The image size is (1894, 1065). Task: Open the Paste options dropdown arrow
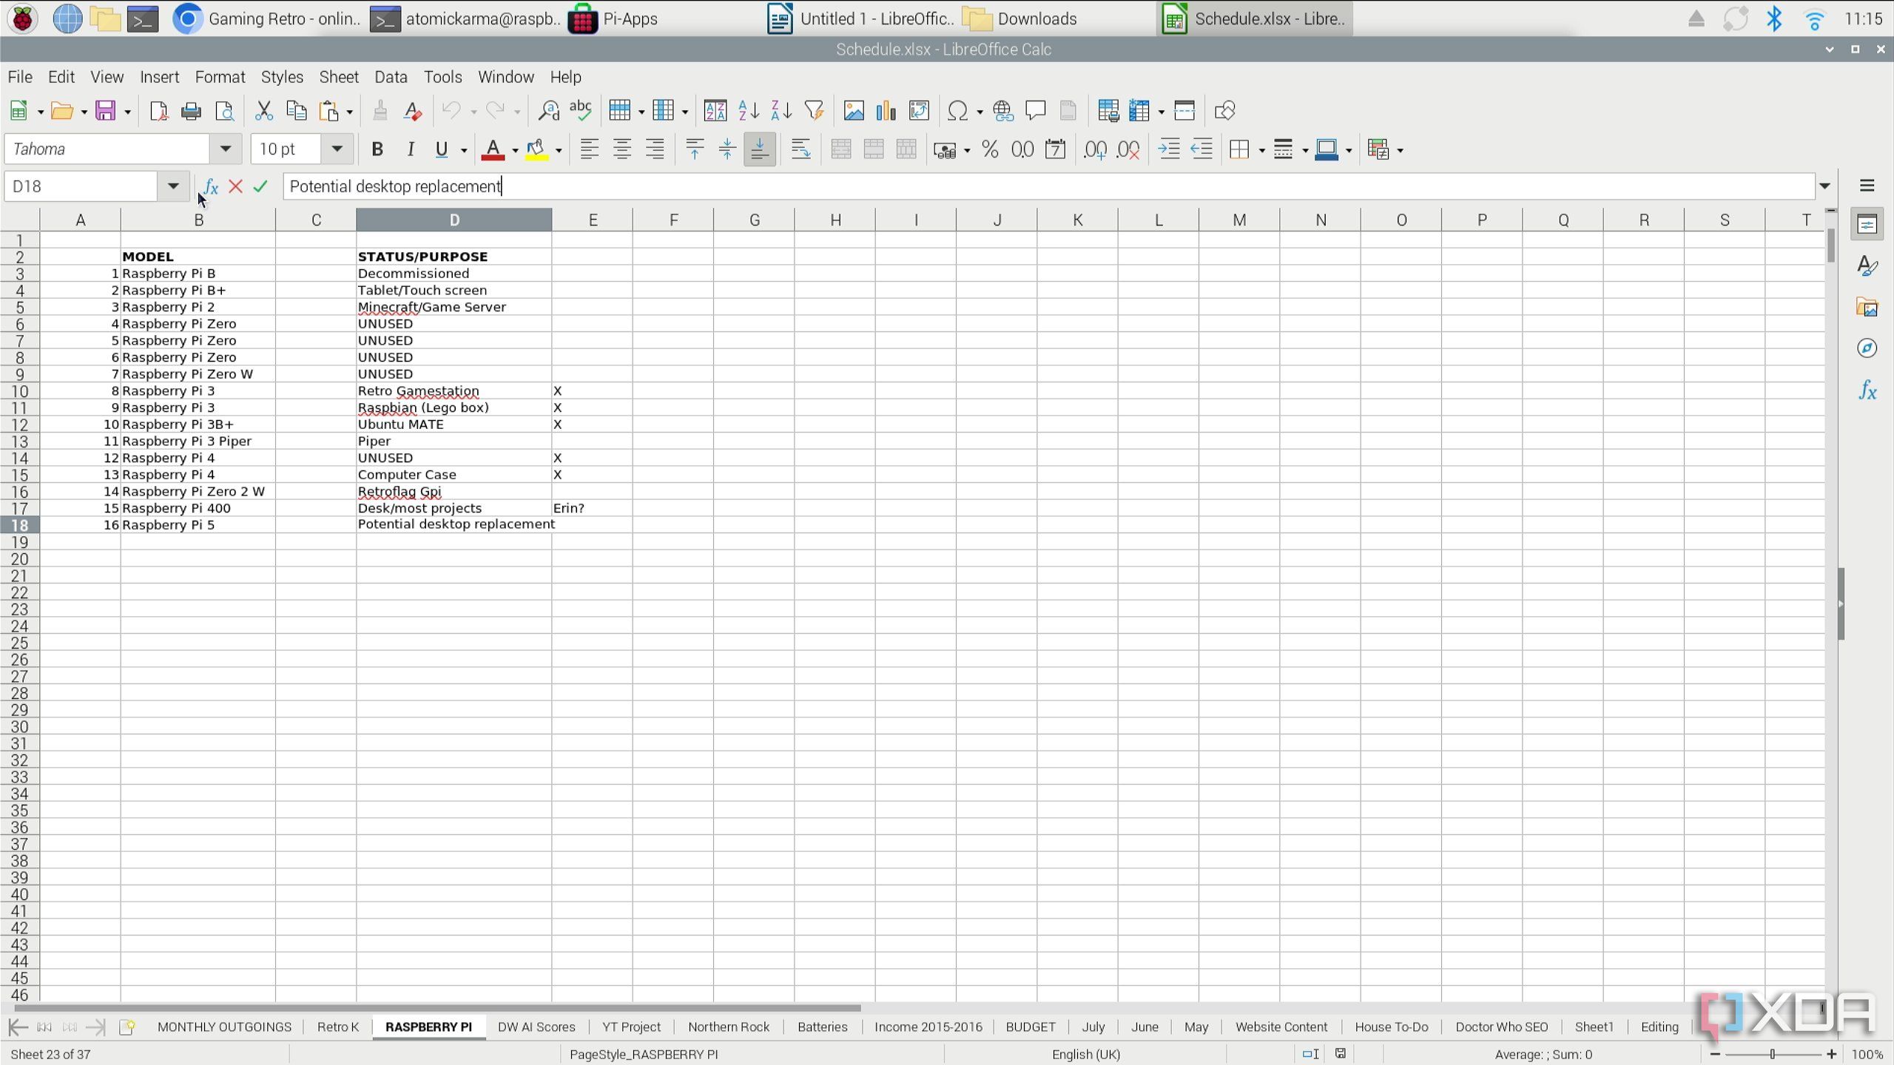[349, 112]
